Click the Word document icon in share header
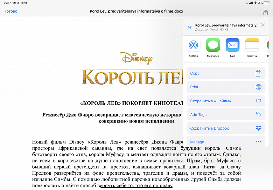 pyautogui.click(x=190, y=27)
